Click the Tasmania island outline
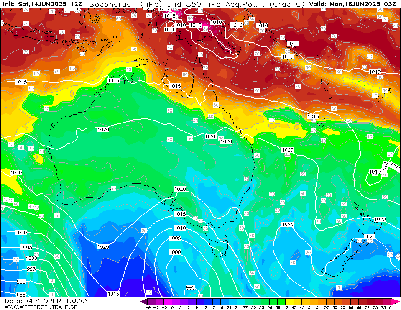This screenshot has height=310, width=401. pyautogui.click(x=218, y=248)
